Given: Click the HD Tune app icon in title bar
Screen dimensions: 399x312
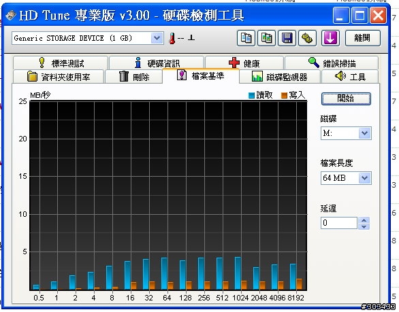Looking at the screenshot, I should click(11, 15).
